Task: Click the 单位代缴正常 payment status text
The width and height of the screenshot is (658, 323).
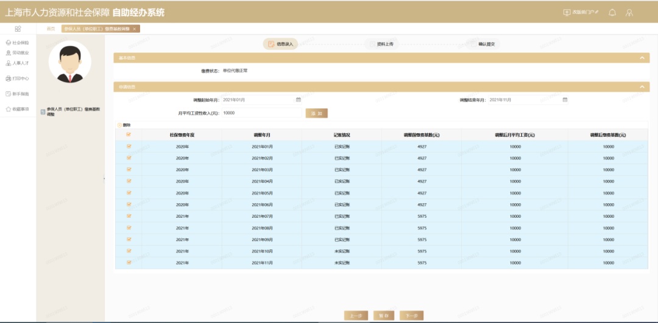Action: pyautogui.click(x=235, y=71)
